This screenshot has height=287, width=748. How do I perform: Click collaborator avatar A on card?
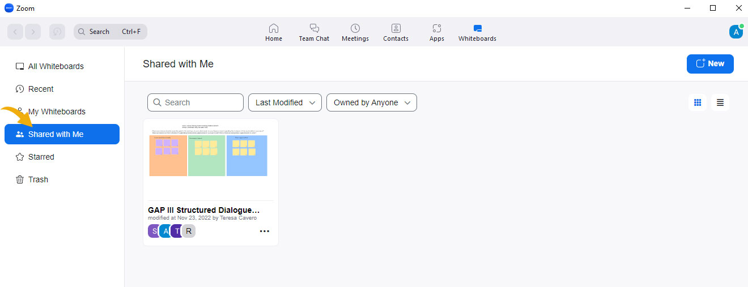click(x=165, y=230)
